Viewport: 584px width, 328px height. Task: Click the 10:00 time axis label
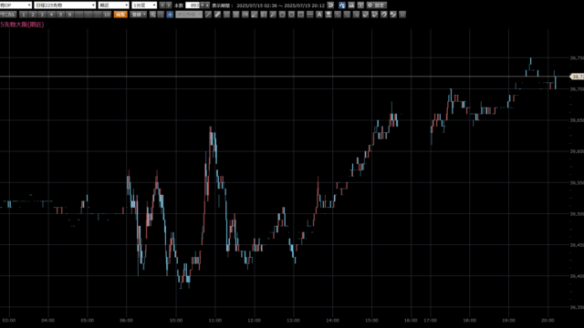point(176,320)
